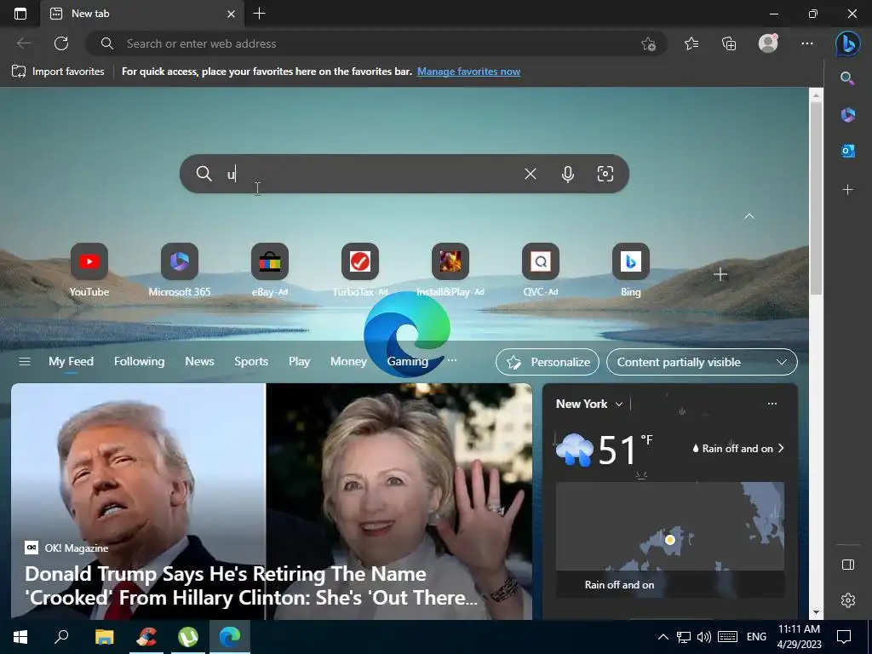
Task: Open Settings and more ellipsis menu
Action: tap(807, 43)
